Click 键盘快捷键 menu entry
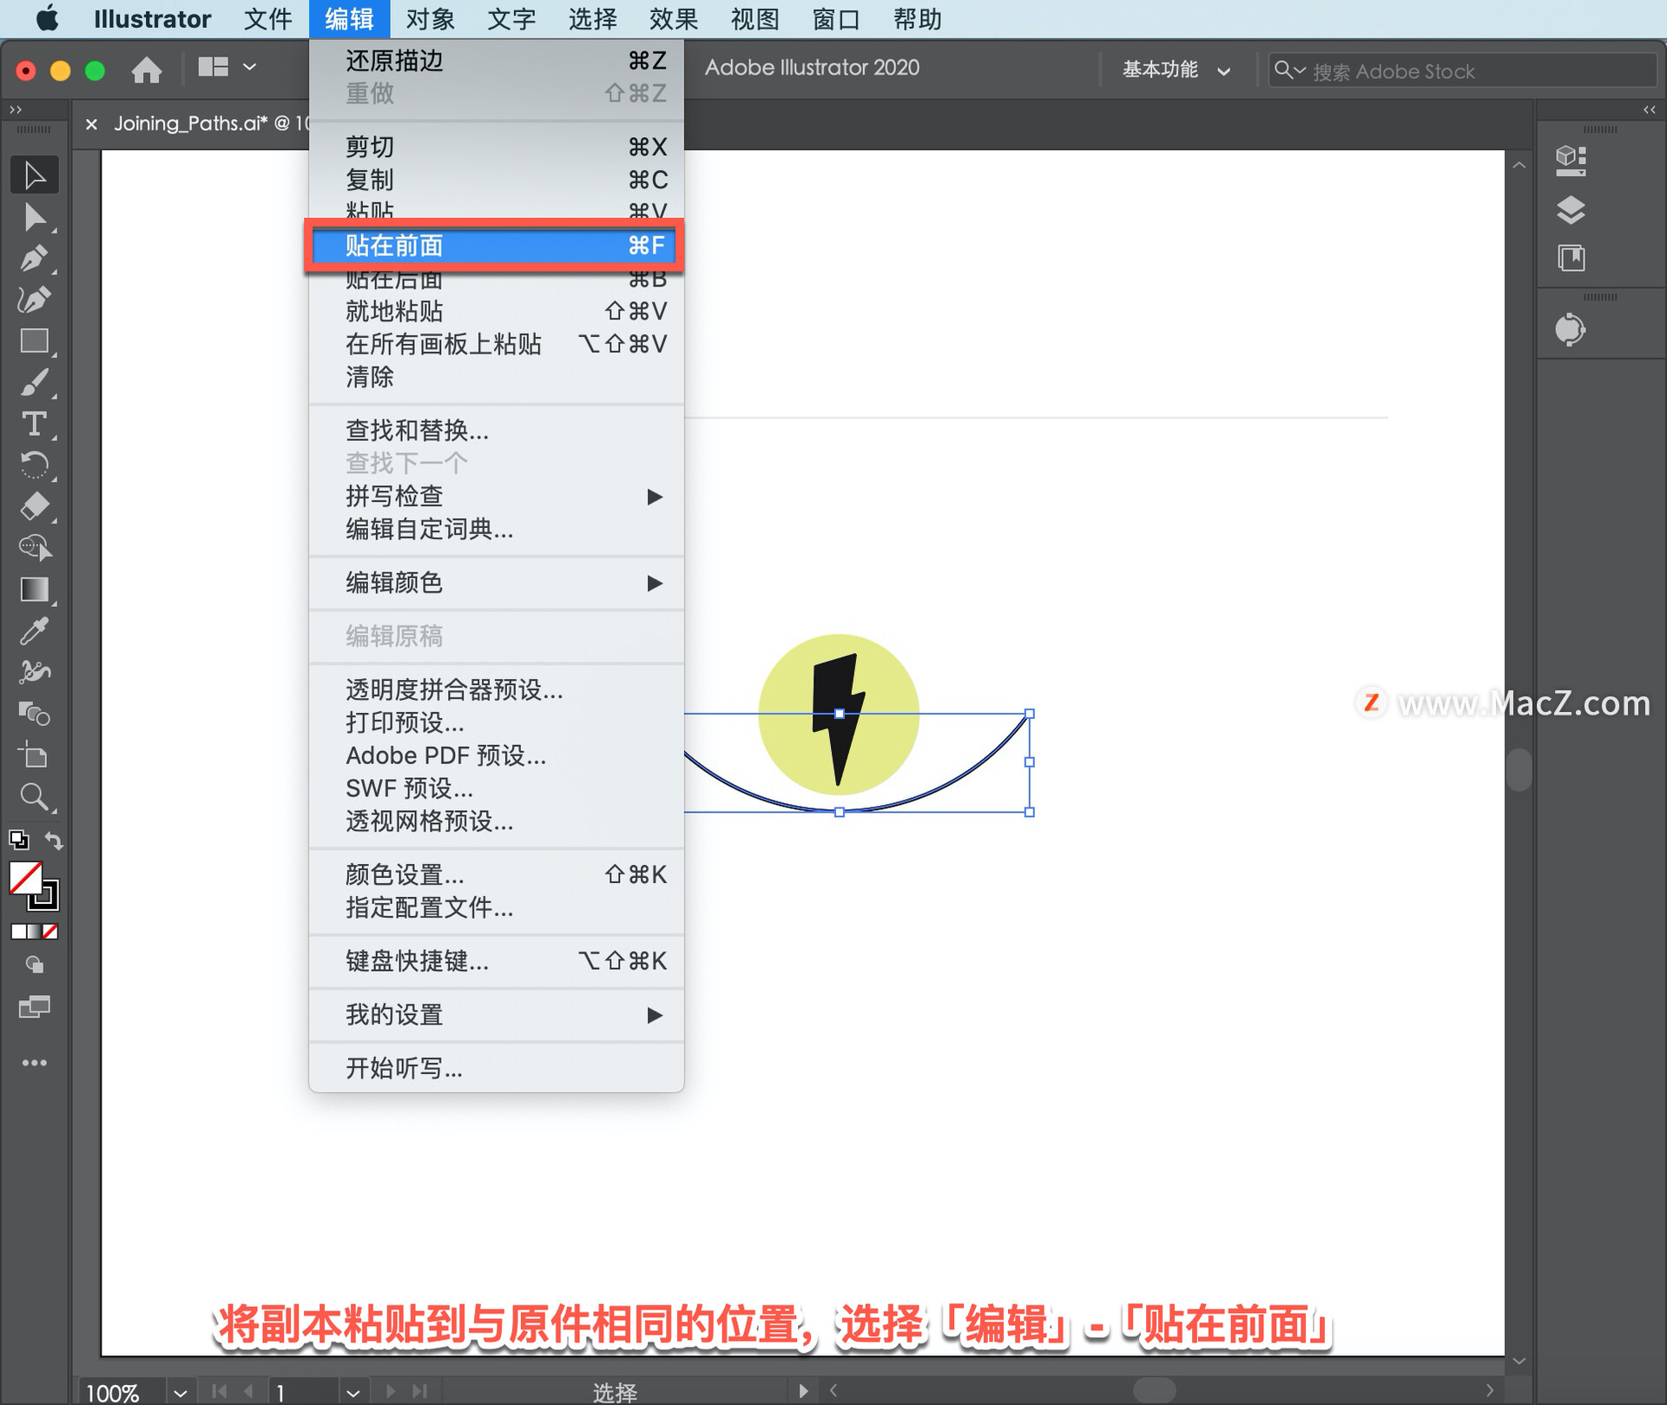Viewport: 1667px width, 1405px height. tap(418, 961)
